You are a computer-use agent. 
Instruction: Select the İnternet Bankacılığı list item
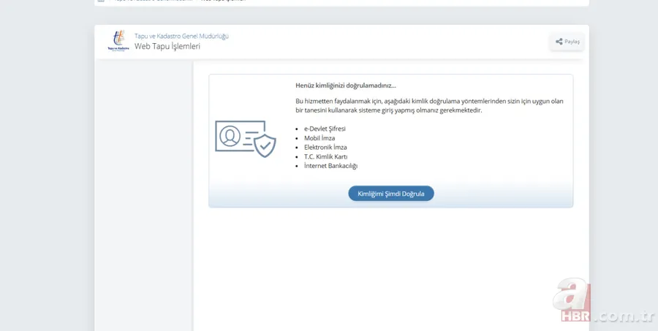coord(330,166)
